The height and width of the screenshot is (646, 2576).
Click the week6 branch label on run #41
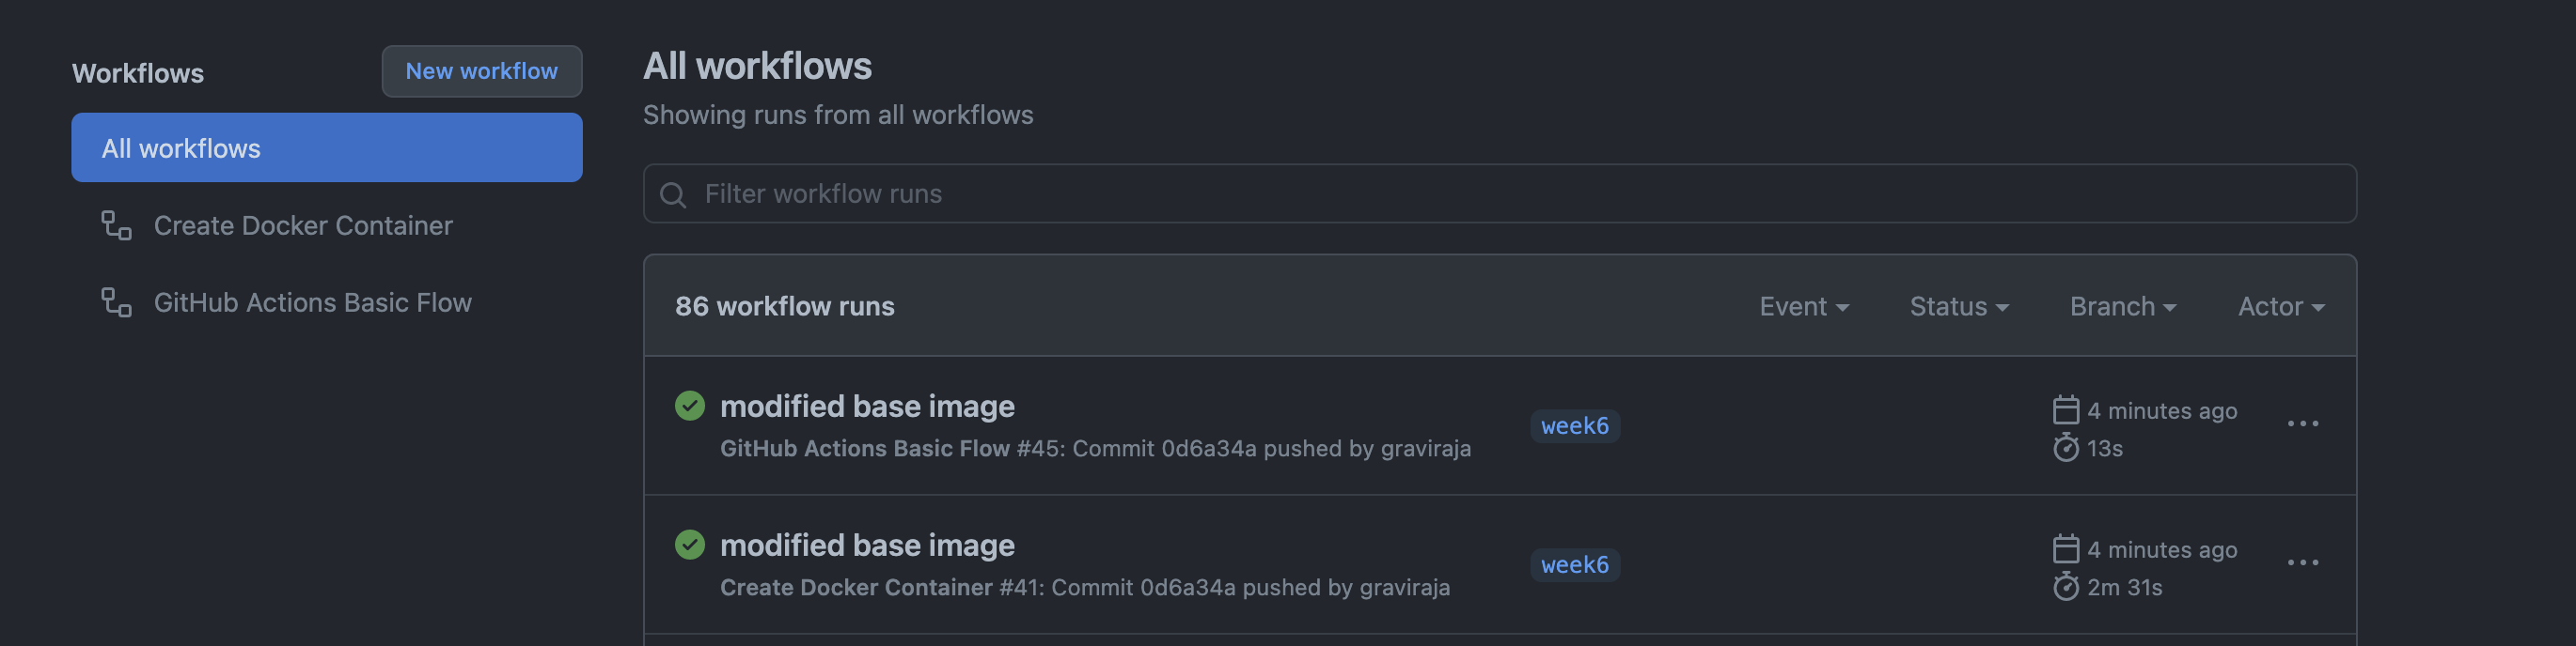tap(1574, 565)
